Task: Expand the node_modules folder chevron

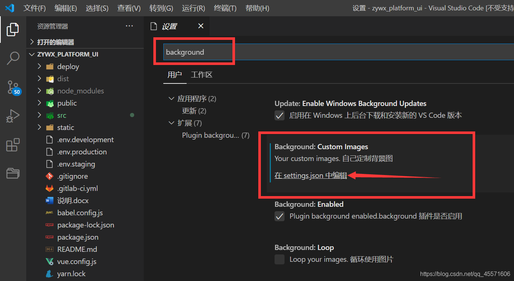Action: [40, 91]
